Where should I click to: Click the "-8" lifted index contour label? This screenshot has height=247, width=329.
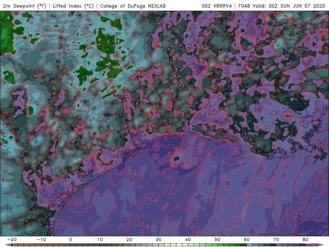(x=175, y=149)
